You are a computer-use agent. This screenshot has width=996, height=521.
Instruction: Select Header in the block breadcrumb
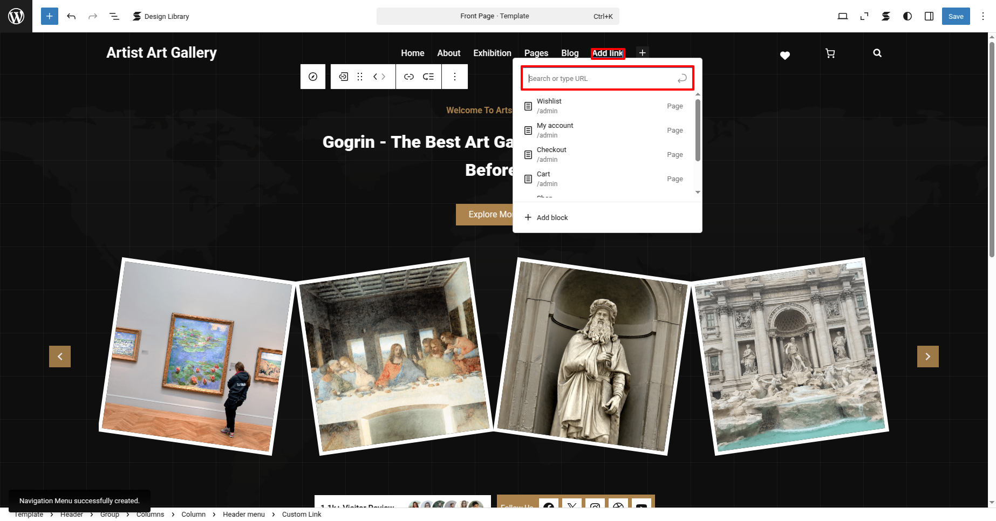tap(72, 515)
